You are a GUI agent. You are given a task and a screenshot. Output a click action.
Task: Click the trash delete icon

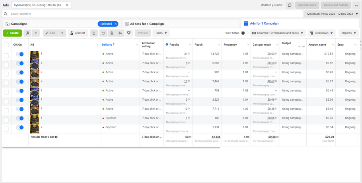tap(112, 33)
